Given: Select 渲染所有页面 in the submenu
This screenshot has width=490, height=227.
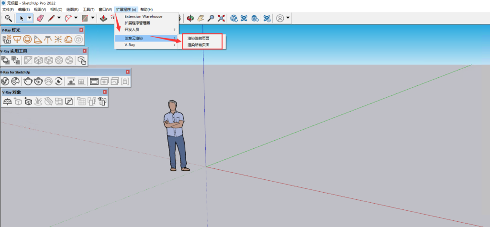Looking at the screenshot, I should point(198,45).
